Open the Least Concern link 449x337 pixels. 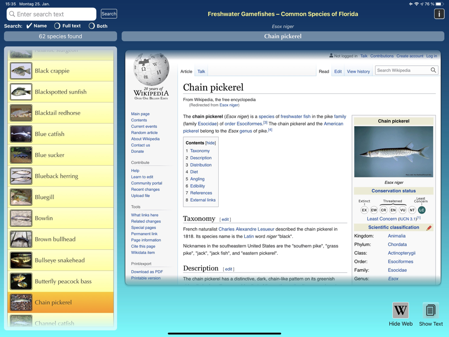[x=382, y=219]
